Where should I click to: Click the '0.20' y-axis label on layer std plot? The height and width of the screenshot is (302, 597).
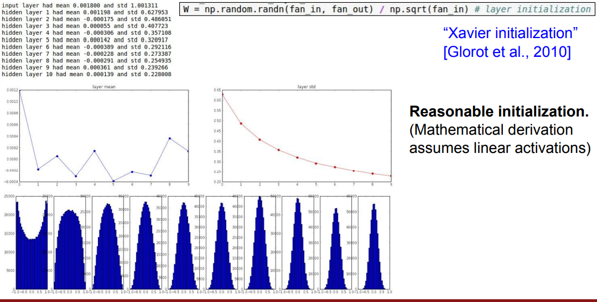217,182
